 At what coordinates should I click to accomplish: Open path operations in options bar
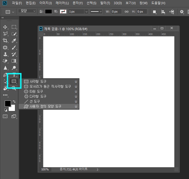(154, 12)
